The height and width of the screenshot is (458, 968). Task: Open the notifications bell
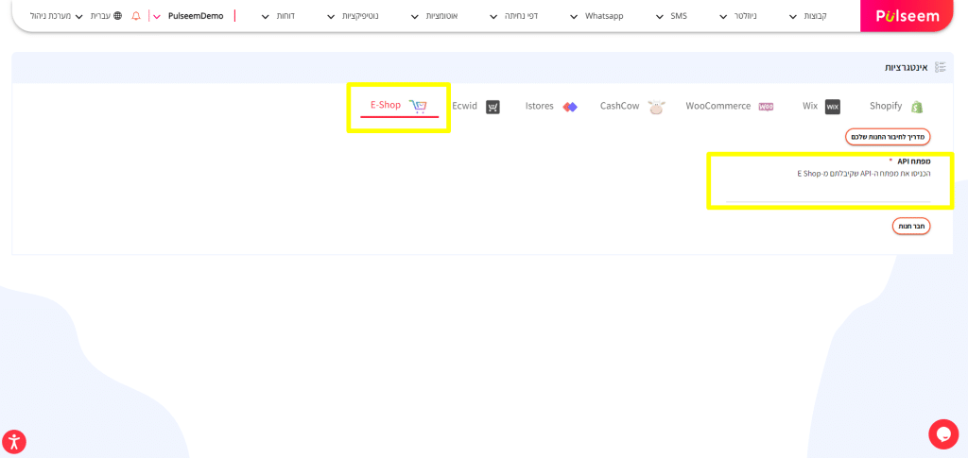[136, 16]
